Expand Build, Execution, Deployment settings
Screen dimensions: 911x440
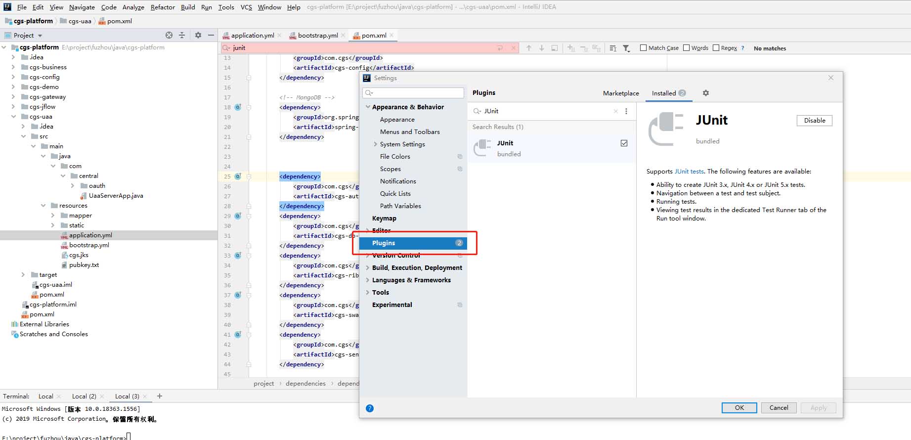coord(368,268)
